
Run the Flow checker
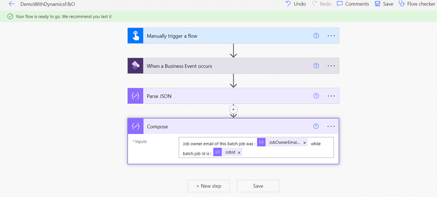pyautogui.click(x=417, y=4)
